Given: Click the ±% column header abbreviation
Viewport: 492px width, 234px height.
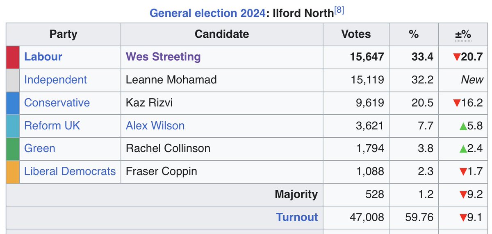Looking at the screenshot, I should 463,34.
